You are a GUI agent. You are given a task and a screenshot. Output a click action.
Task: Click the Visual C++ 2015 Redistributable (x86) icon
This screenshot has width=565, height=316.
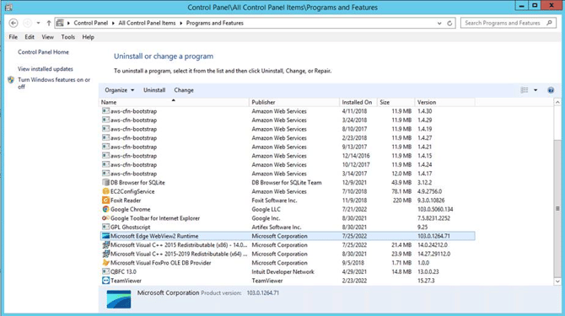(x=105, y=244)
